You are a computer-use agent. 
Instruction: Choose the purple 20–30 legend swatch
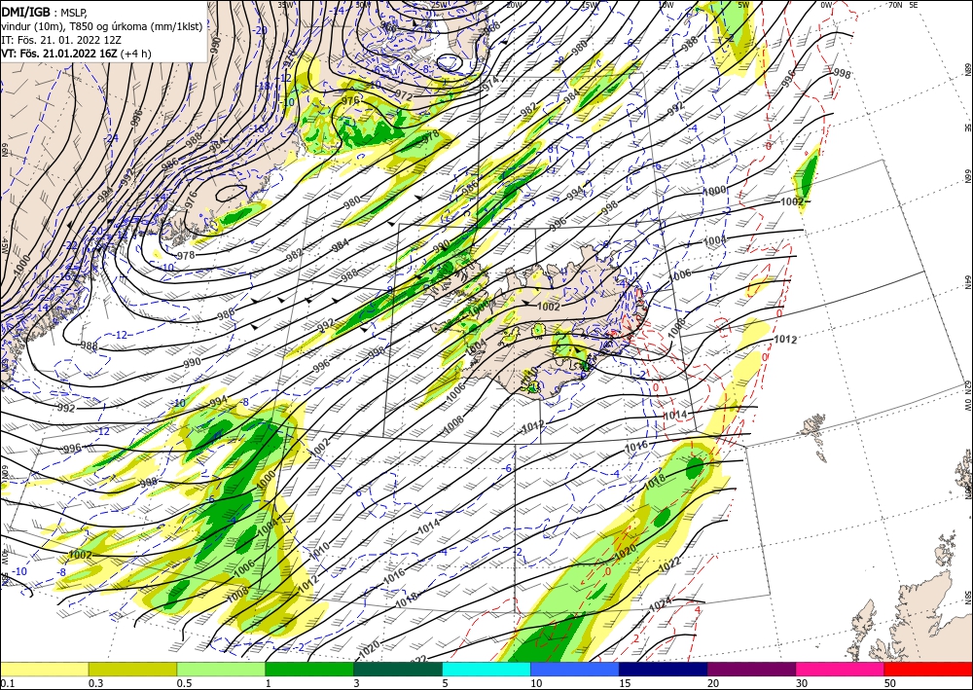(751, 669)
